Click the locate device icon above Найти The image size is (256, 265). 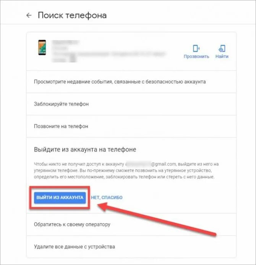(222, 48)
